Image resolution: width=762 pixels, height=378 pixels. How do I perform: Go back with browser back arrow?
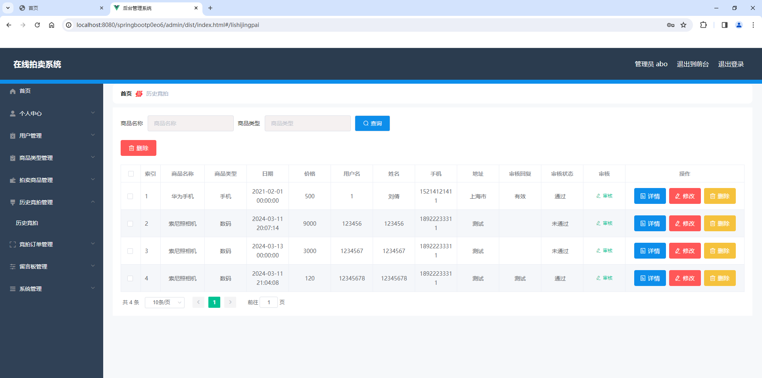9,25
